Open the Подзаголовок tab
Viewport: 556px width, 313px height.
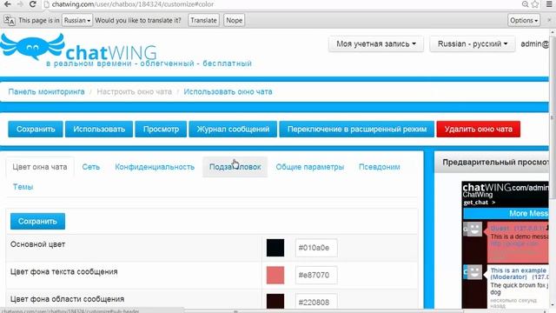235,167
